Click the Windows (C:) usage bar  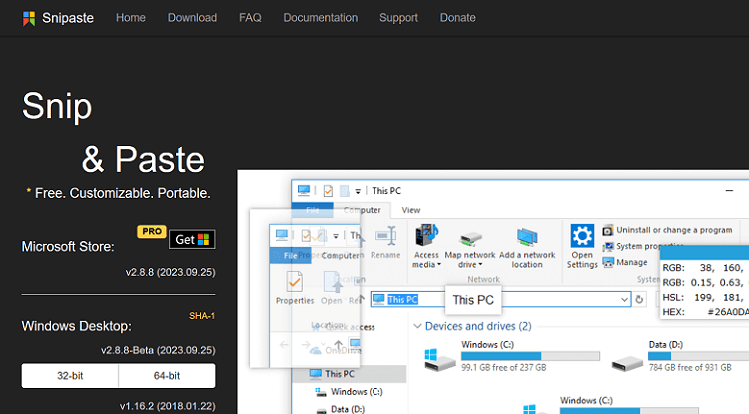click(530, 356)
